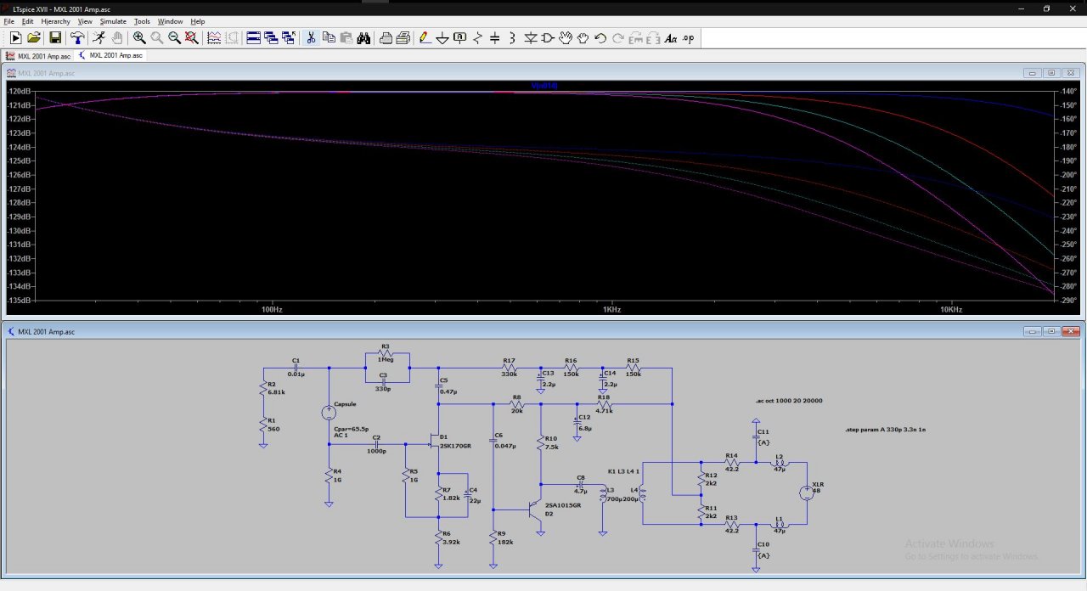The height and width of the screenshot is (591, 1087).
Task: Run the simulation with running man icon
Action: pyautogui.click(x=99, y=38)
